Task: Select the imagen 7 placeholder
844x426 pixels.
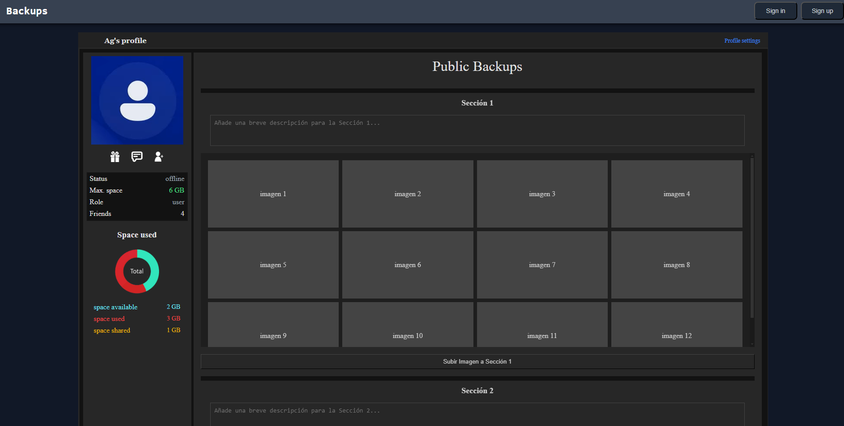Action: [x=542, y=264]
